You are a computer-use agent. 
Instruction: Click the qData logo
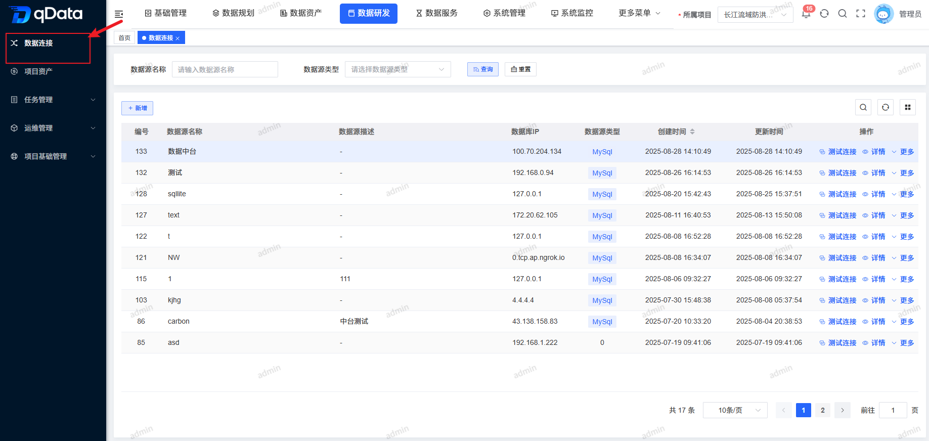[46, 14]
